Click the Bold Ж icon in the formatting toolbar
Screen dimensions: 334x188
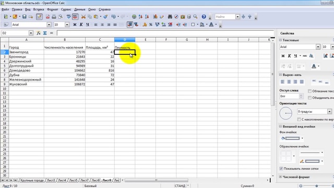(75, 25)
